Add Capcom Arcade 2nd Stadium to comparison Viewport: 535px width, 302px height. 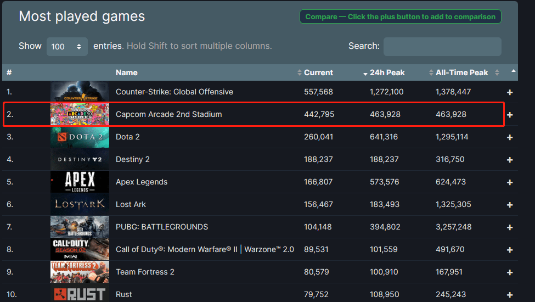[x=510, y=115]
